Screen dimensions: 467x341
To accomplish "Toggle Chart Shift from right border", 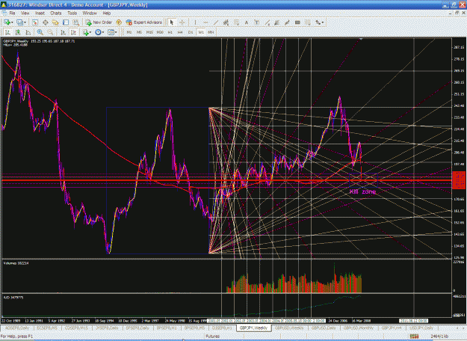I will click(x=73, y=32).
